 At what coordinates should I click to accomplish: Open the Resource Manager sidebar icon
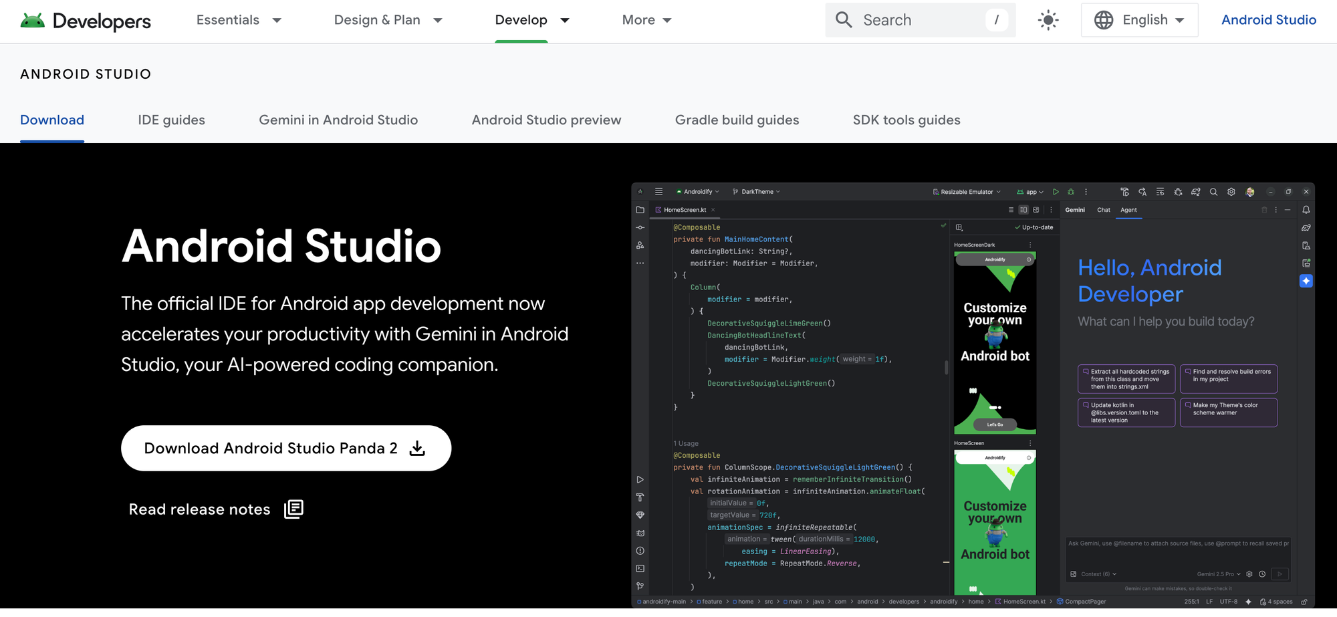[x=640, y=245]
